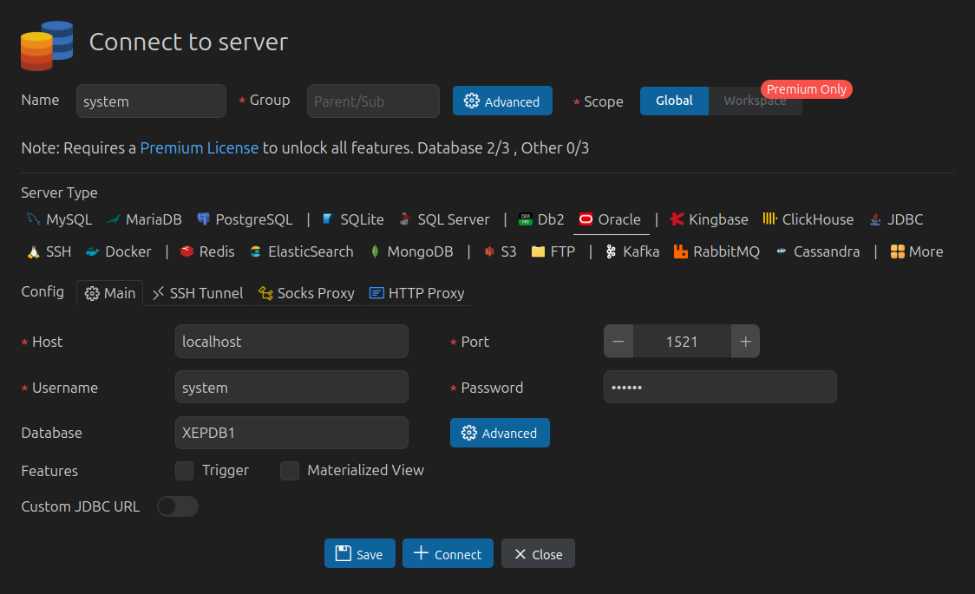
Task: Open the HTTP Proxy config tab
Action: [416, 293]
